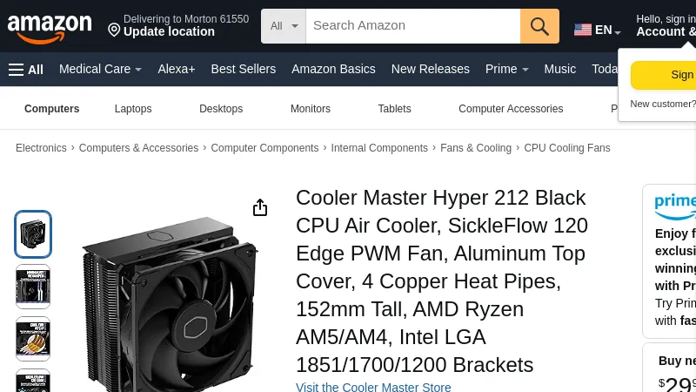Click the Update location link
The width and height of the screenshot is (696, 392).
169,32
